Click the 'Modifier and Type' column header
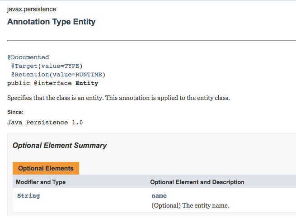Screen dimensions: 296x218 [x=41, y=182]
